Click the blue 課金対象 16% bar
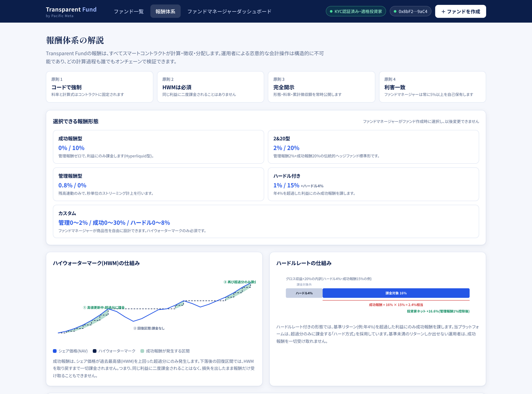 pyautogui.click(x=396, y=293)
